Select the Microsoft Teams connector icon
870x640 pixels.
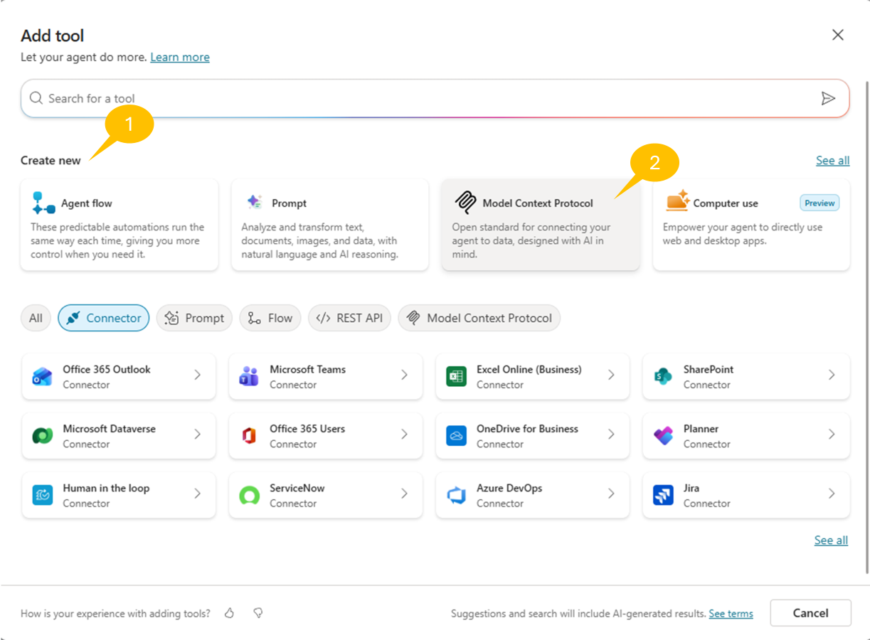pos(250,376)
